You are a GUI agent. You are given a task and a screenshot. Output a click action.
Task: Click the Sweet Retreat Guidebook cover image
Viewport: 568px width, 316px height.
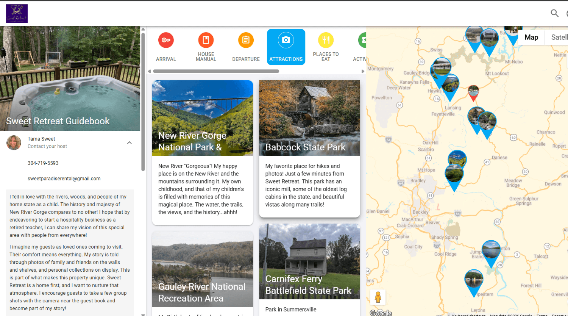70,78
